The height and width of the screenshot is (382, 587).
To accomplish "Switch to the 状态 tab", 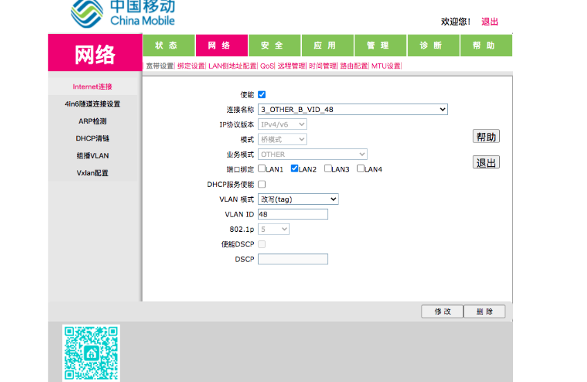I will pos(168,45).
